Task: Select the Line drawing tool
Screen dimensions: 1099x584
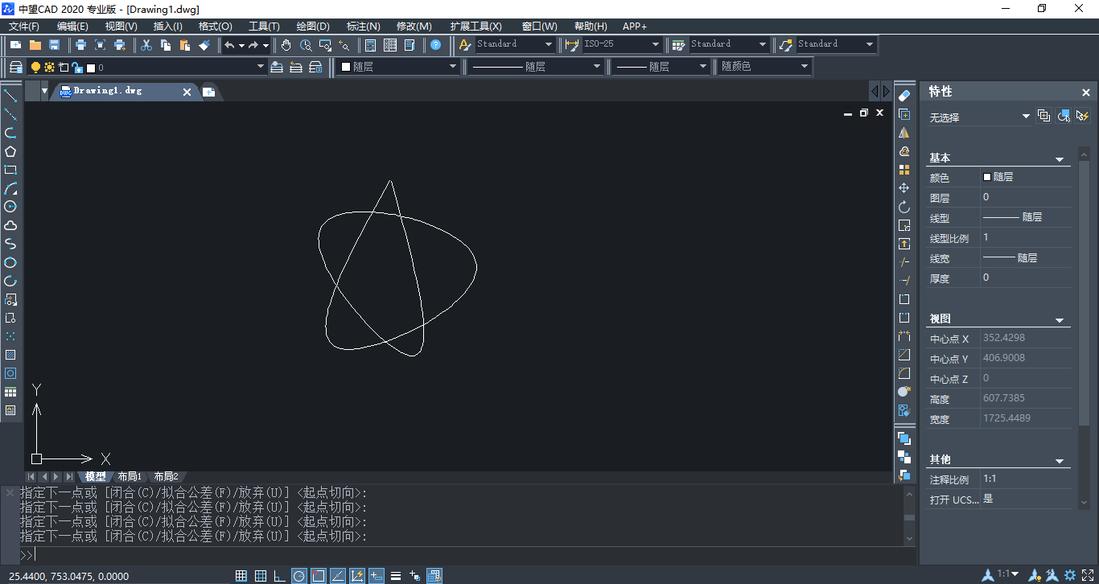Action: click(10, 97)
